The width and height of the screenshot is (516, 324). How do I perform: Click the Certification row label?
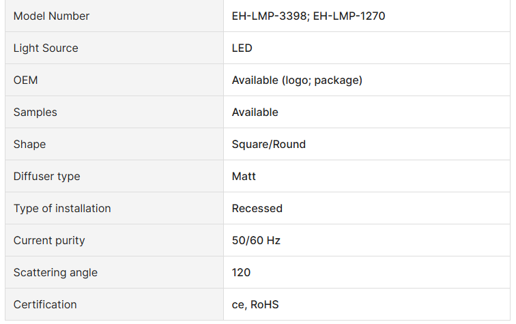(45, 304)
